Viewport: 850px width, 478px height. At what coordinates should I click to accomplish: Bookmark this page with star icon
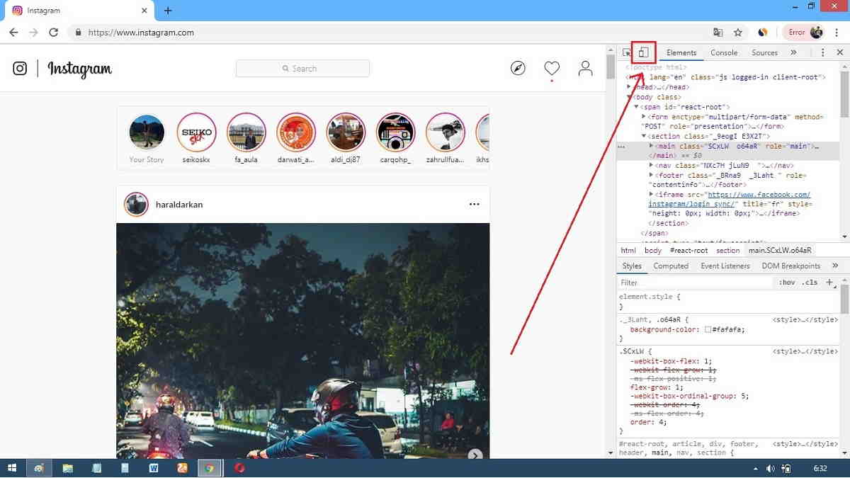[738, 32]
